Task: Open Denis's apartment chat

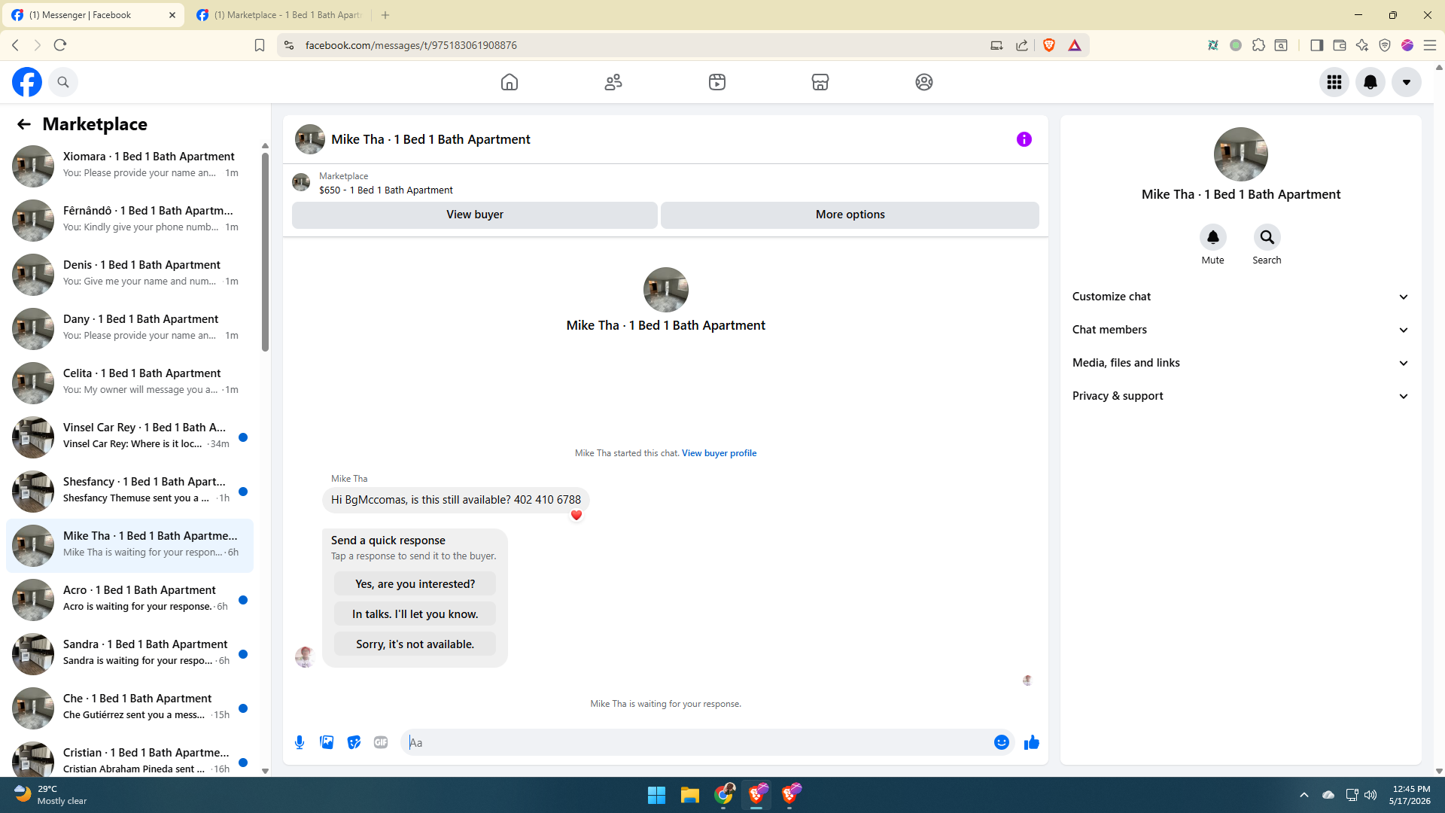Action: [x=129, y=274]
